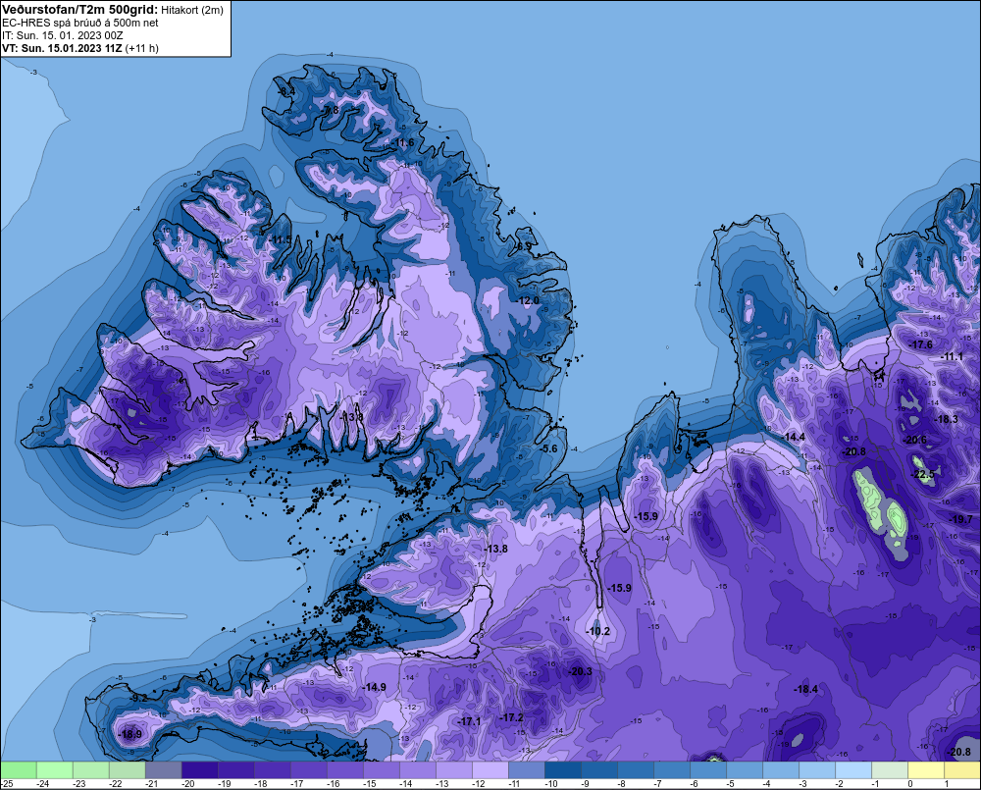
Task: Click the -20 label on the color scale
Action: pyautogui.click(x=188, y=784)
